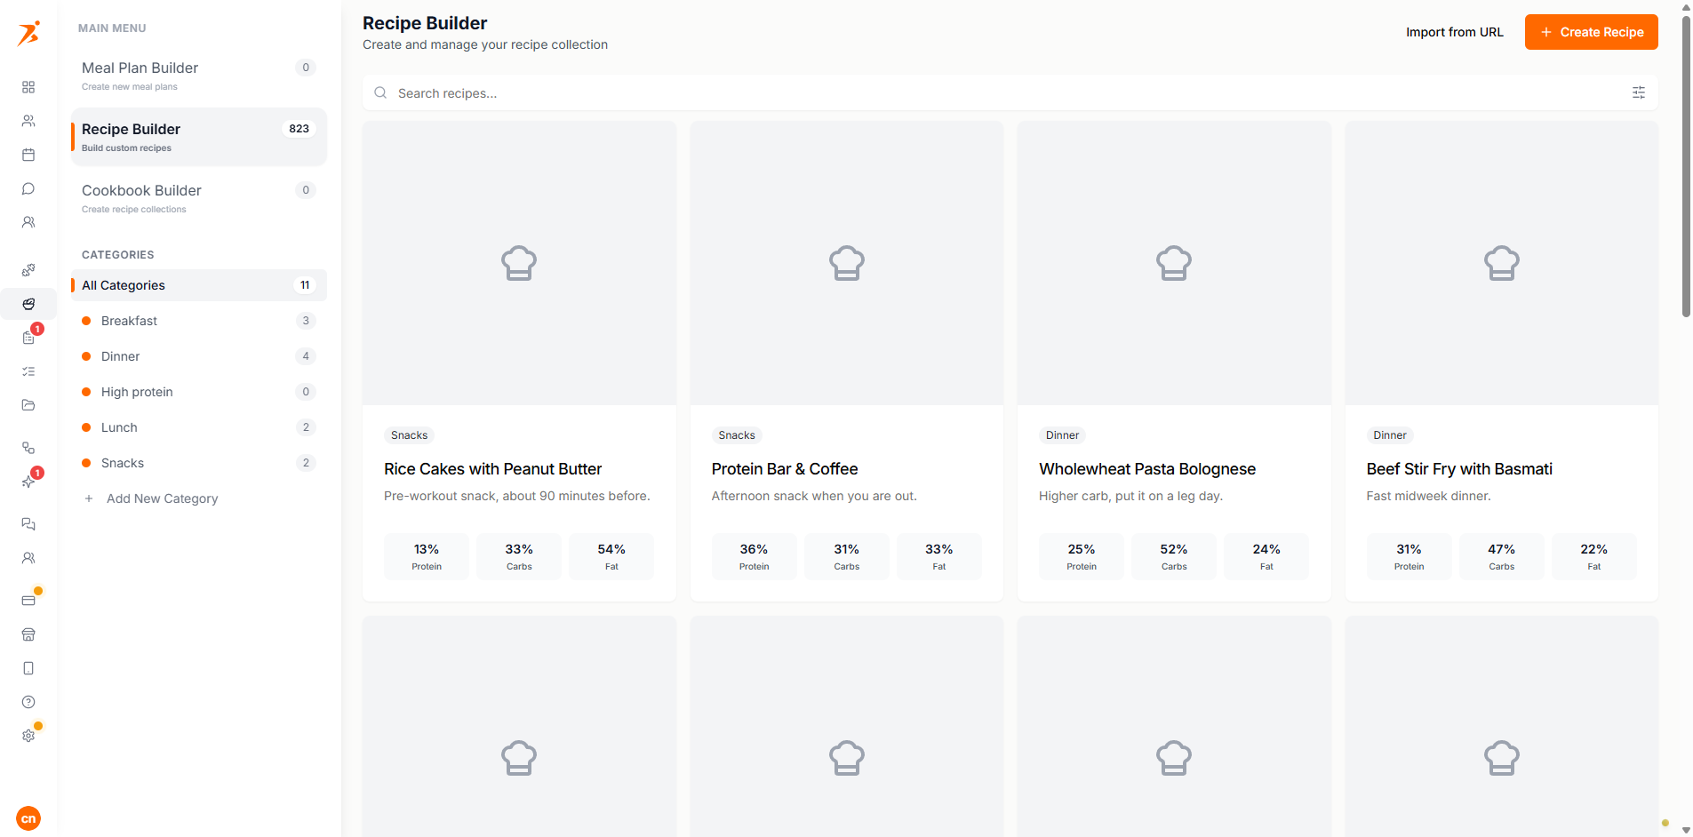This screenshot has height=837, width=1693.
Task: Open Wholewheat Pasta Bolognese recipe title
Action: tap(1147, 469)
